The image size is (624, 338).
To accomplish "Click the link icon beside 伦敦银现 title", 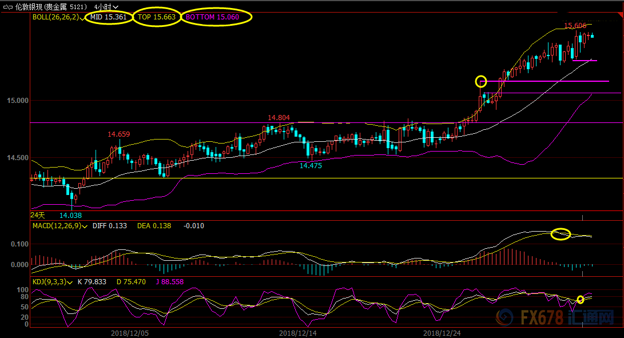I will coord(7,6).
